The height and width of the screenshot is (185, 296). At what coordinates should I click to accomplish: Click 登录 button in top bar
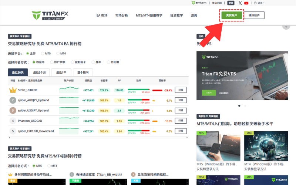(x=231, y=3)
